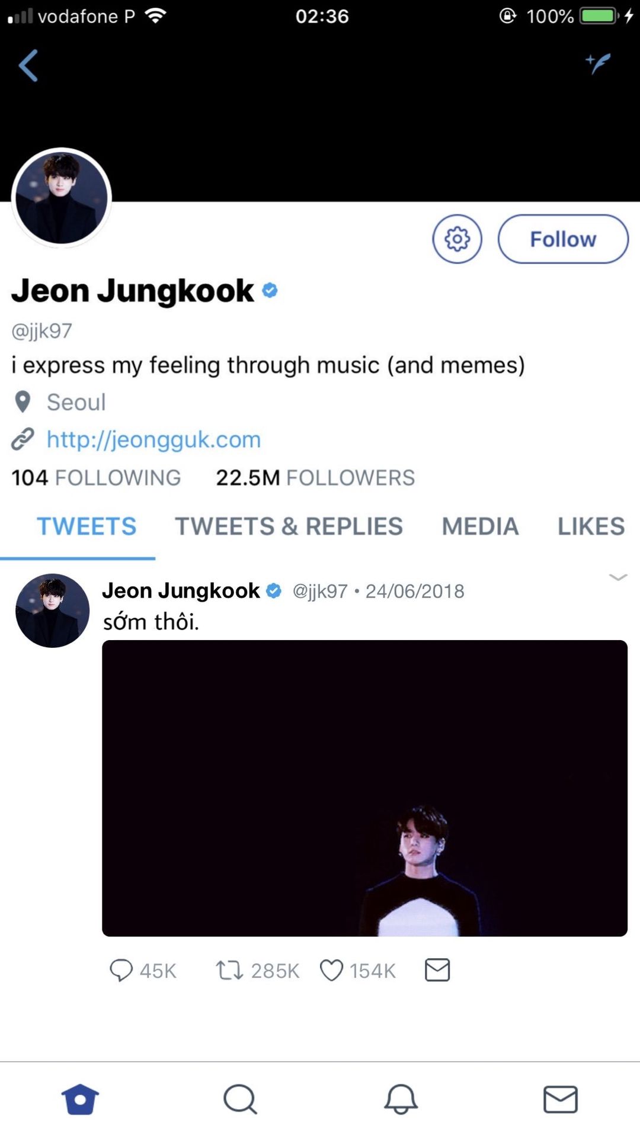Open the tweet's attached image
Viewport: 640px width, 1137px height.
[x=364, y=788]
